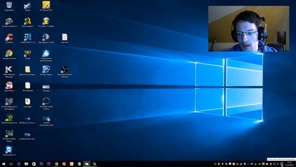296x167 pixels.
Task: Open the Killer Network Manager shortcut
Action: [x=9, y=72]
